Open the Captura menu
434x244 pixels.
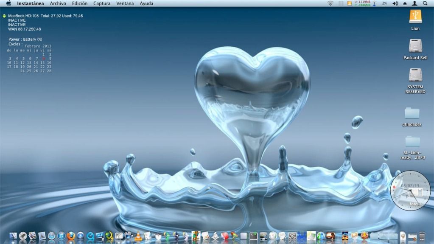pos(102,3)
